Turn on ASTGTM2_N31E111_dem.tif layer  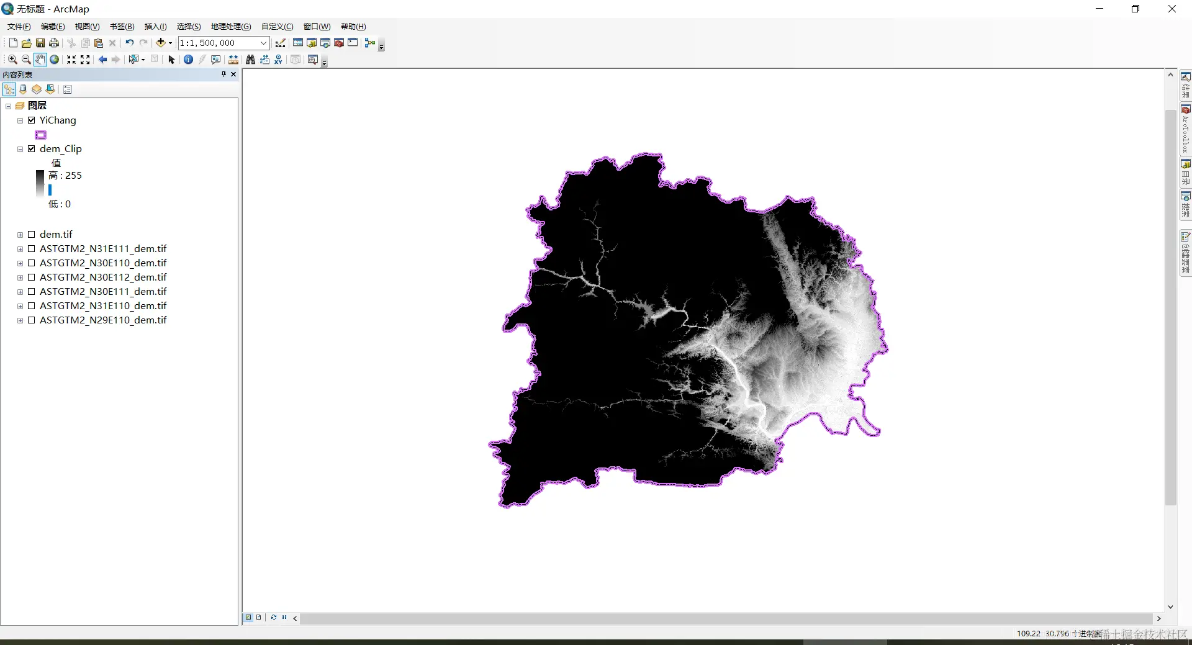pos(32,249)
